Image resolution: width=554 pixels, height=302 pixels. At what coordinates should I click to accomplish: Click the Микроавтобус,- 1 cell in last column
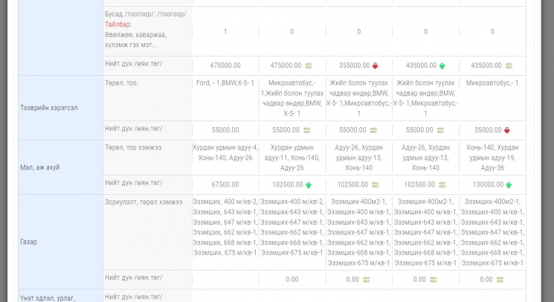pyautogui.click(x=492, y=83)
